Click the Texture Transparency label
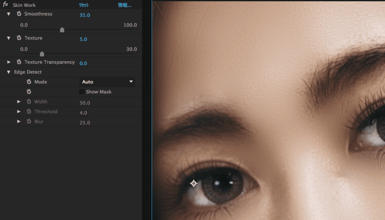Screen dimensions: 385x220 (x=49, y=62)
